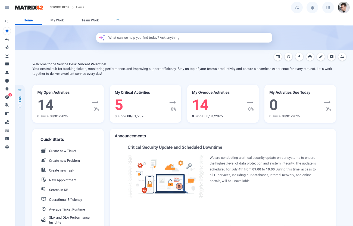Open the apps grid launcher
The height and width of the screenshot is (226, 353).
click(x=328, y=8)
